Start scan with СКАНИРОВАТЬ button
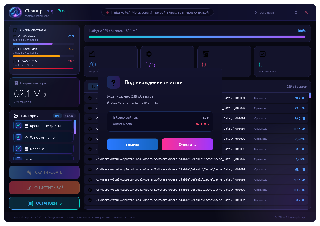Screen dimensions: 320x226 coord(44,172)
